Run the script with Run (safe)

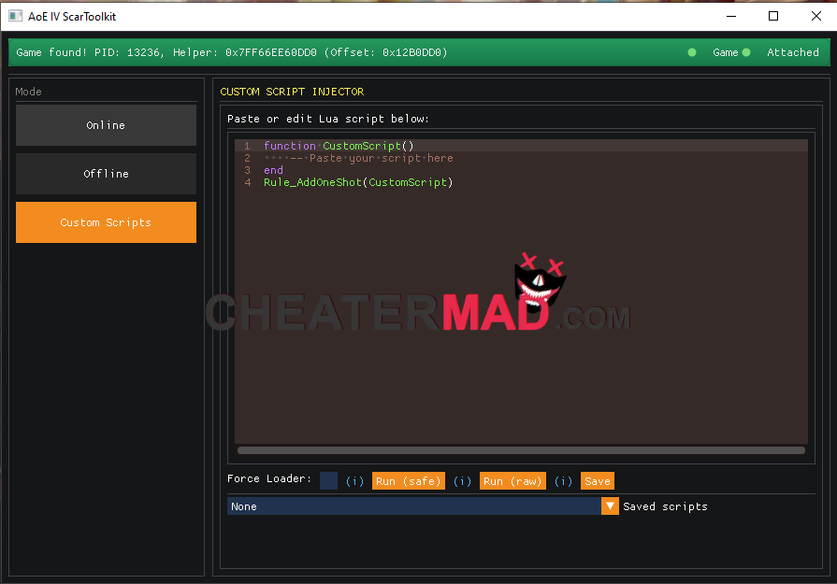[x=409, y=481]
